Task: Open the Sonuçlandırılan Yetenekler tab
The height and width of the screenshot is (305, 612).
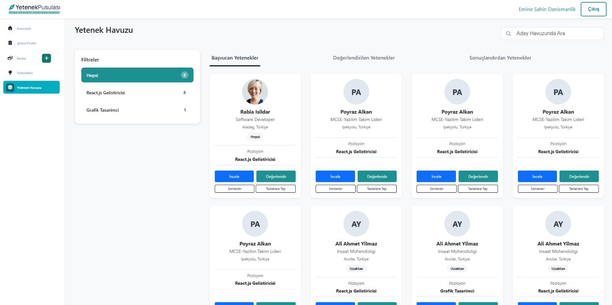Action: tap(500, 58)
